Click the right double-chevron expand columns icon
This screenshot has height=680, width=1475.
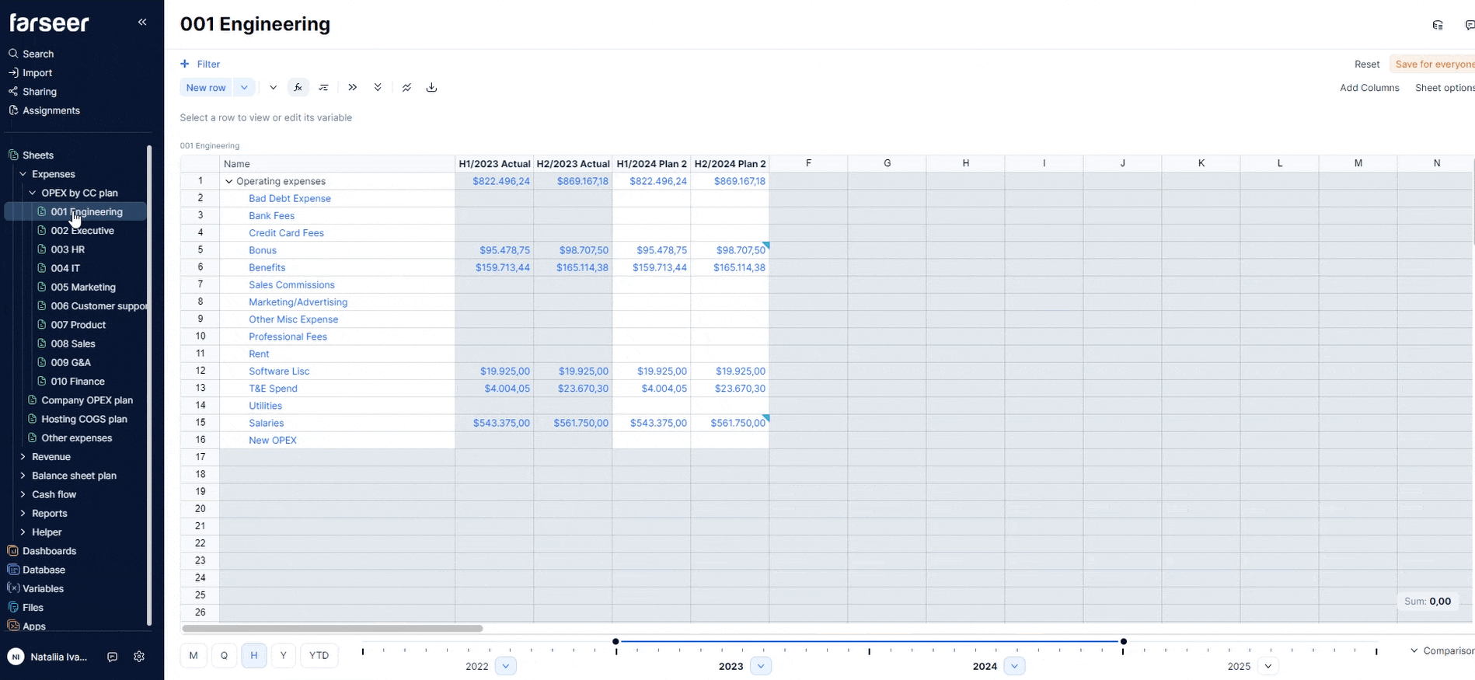coord(353,88)
